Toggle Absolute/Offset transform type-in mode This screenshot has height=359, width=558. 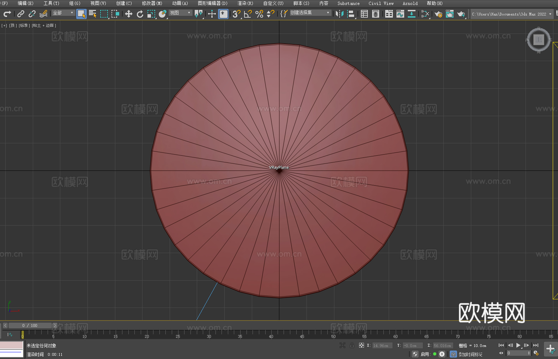click(x=361, y=345)
